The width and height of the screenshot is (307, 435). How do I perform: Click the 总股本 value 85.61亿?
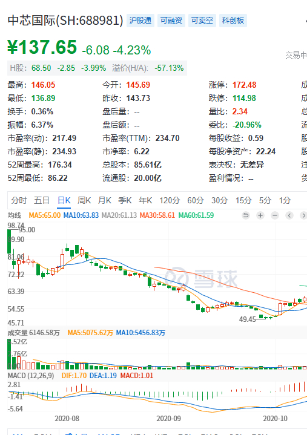pyautogui.click(x=148, y=165)
